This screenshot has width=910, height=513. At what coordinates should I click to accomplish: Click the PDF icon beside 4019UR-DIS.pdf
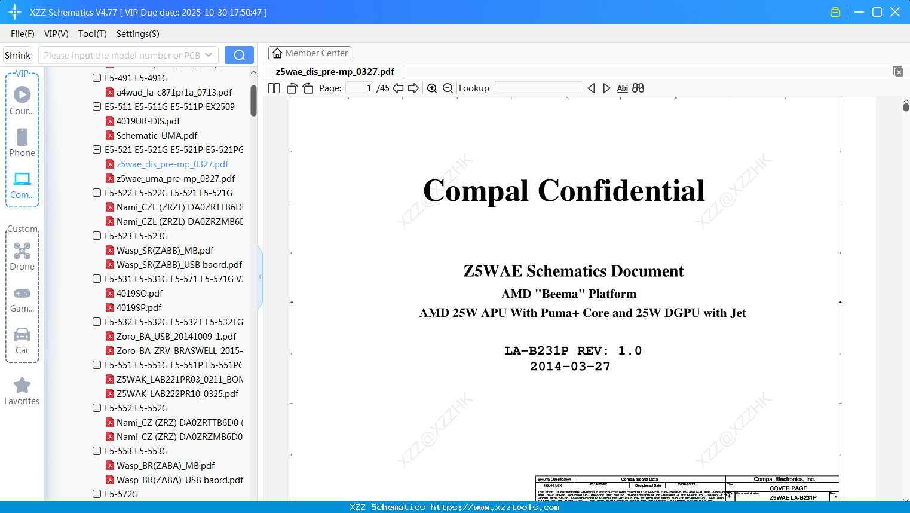(x=110, y=121)
